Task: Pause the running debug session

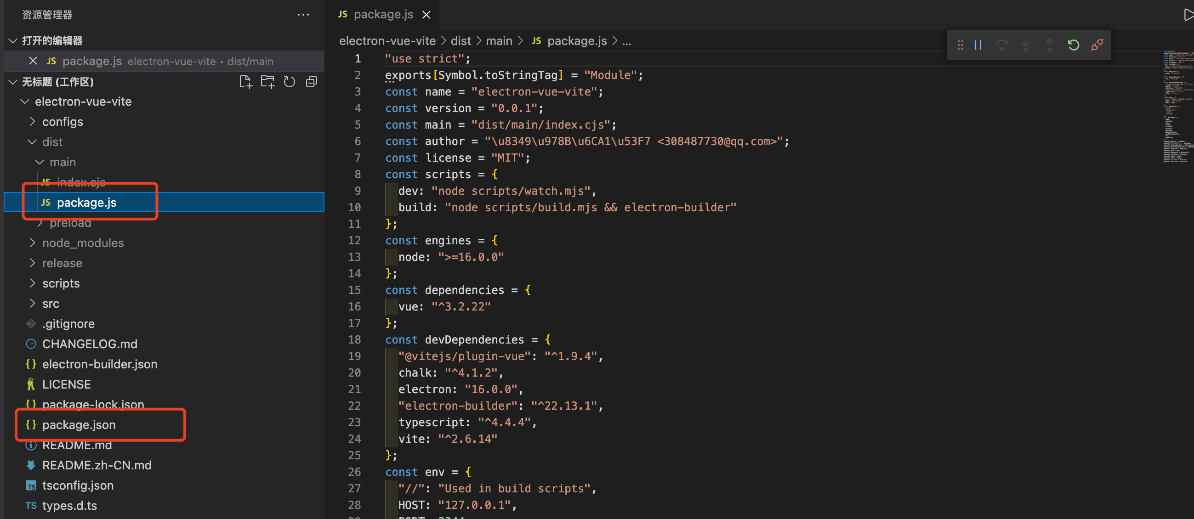Action: 978,45
